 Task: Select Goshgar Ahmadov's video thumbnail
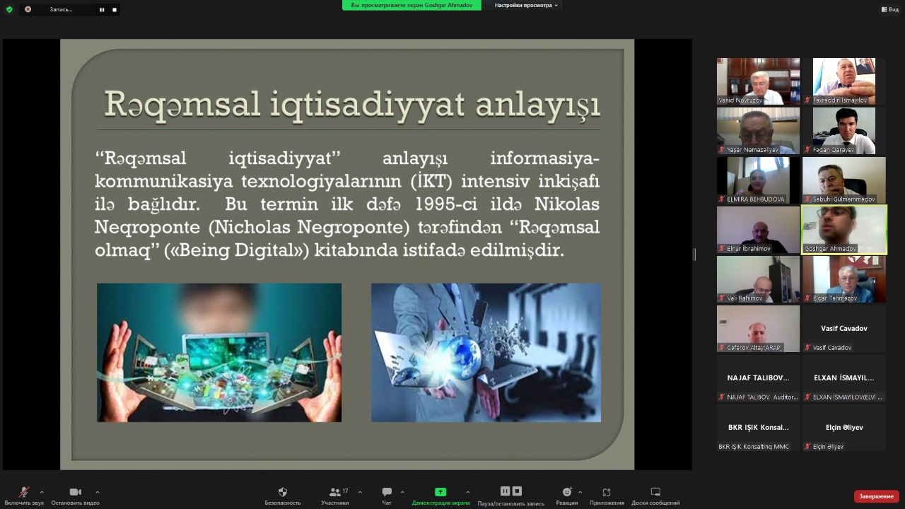[843, 230]
